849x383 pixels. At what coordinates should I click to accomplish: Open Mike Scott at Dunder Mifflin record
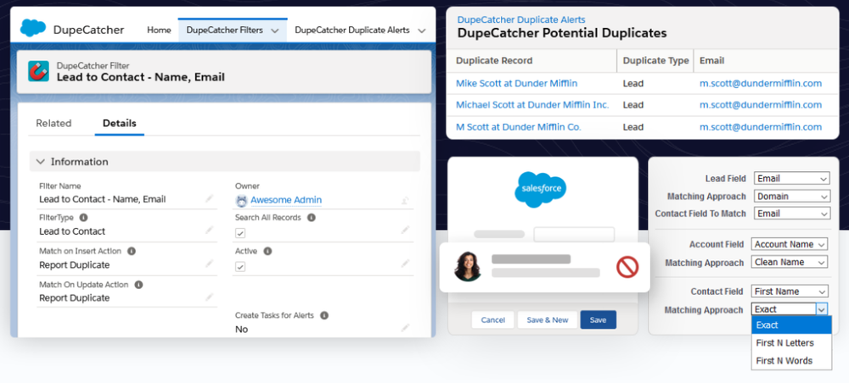[516, 83]
